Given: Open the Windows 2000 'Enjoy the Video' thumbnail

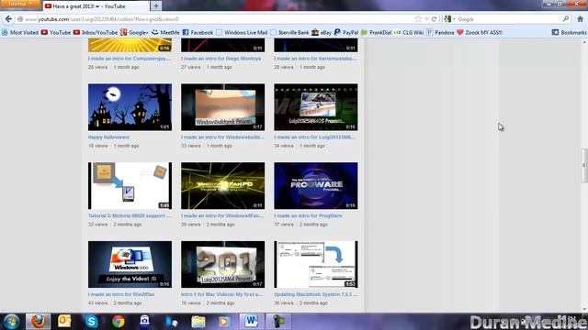Looking at the screenshot, I should [130, 264].
